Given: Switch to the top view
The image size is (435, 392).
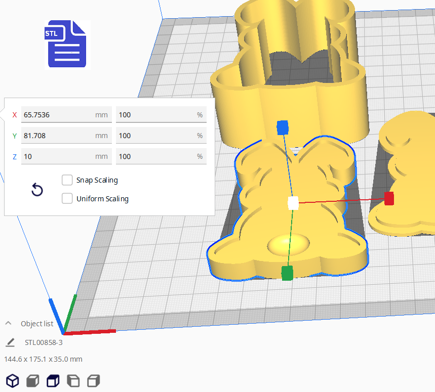Looking at the screenshot, I should [x=53, y=380].
